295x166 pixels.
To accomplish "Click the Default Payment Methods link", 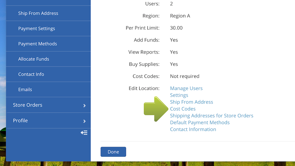I will click(x=200, y=122).
